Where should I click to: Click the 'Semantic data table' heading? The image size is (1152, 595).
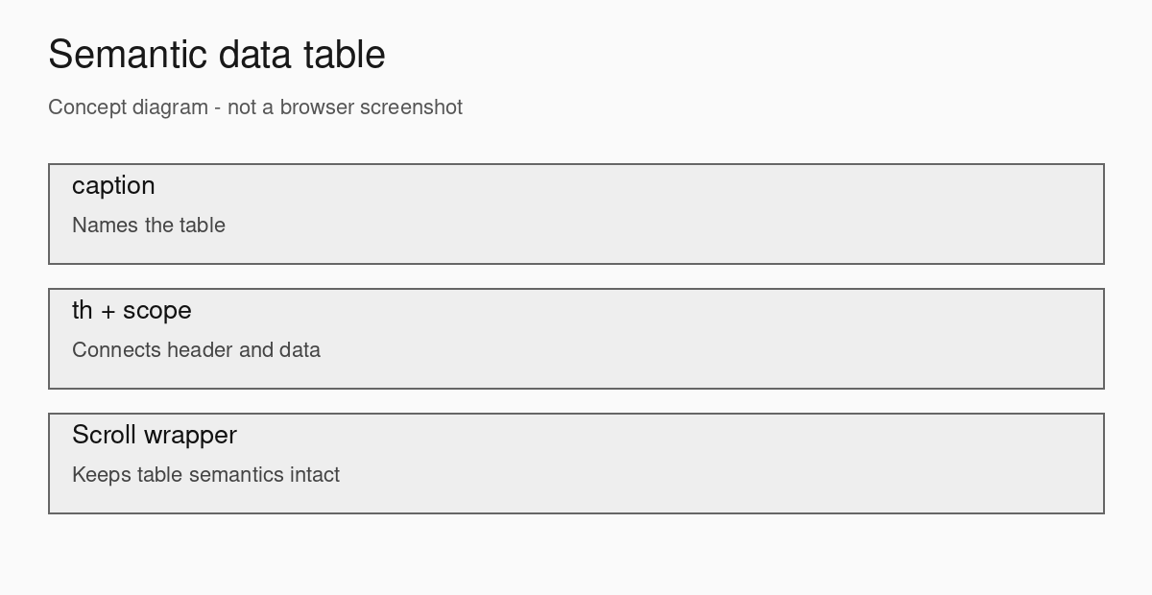click(217, 55)
